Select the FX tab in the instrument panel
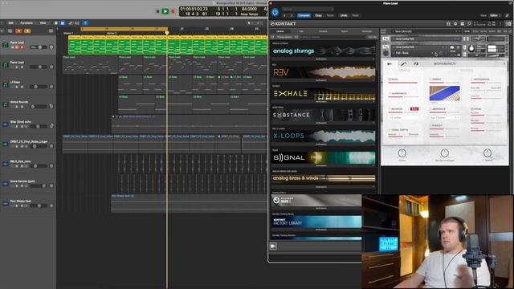This screenshot has width=514, height=289. pos(416,63)
